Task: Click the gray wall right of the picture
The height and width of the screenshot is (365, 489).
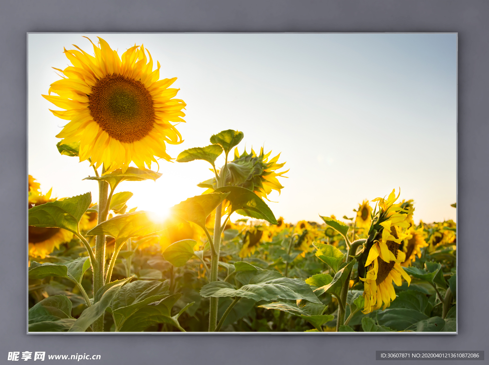Action: [473, 181]
